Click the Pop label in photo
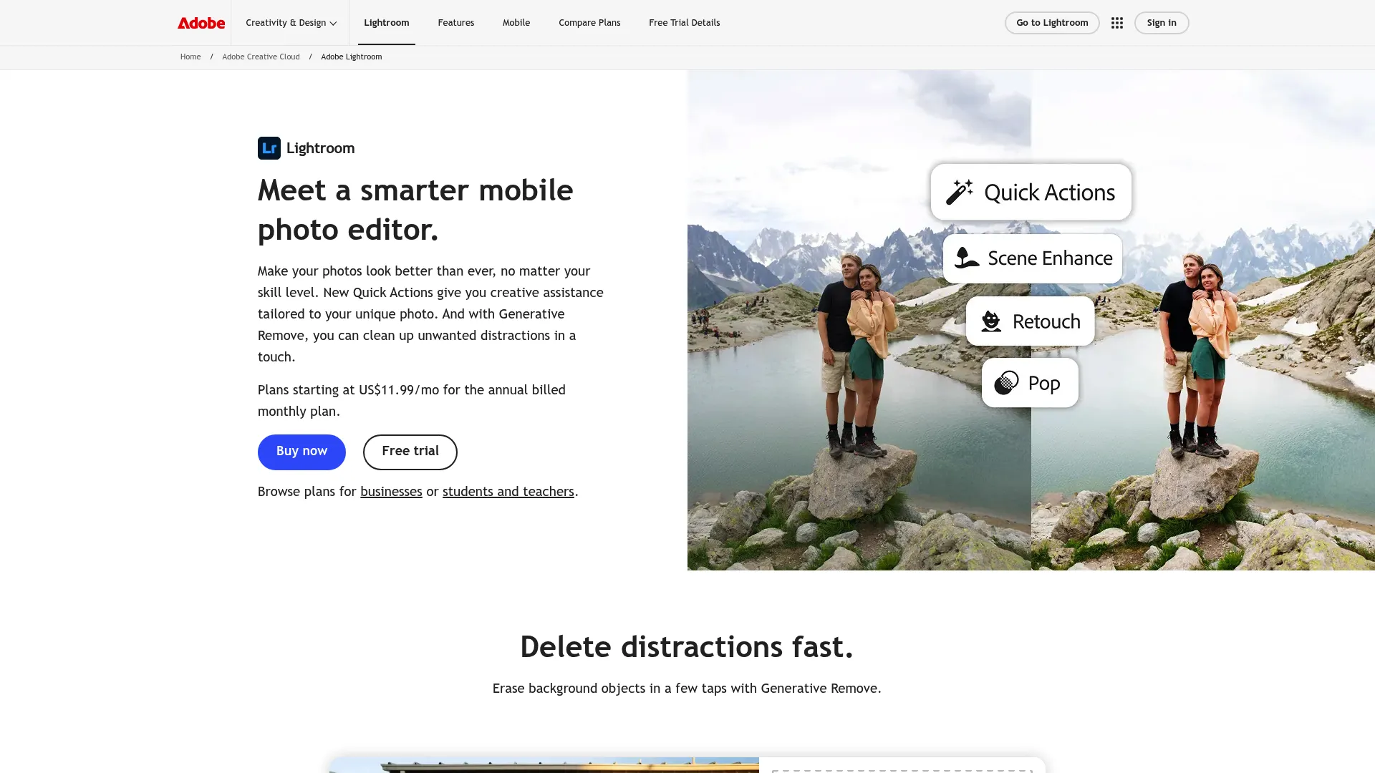 tap(1044, 384)
